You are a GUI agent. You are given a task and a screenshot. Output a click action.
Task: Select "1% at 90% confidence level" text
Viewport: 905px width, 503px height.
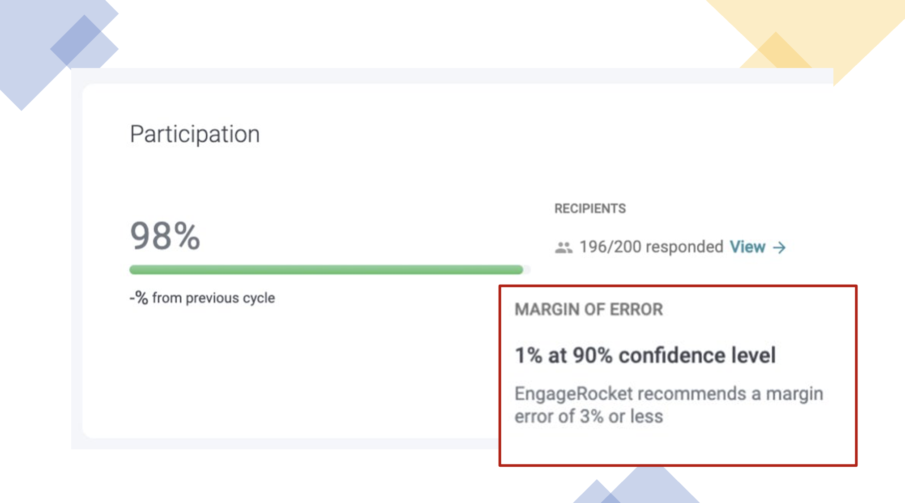click(645, 355)
